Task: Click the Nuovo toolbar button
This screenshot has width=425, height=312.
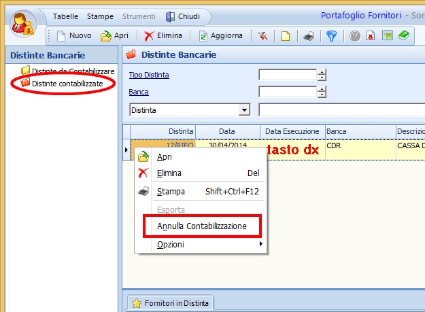Action: point(74,36)
